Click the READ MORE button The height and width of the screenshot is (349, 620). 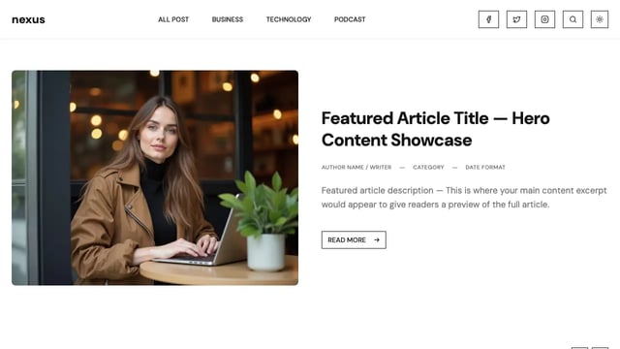(x=354, y=239)
